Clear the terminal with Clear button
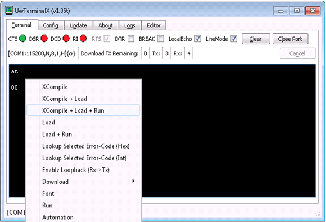326x222 pixels. click(x=256, y=39)
